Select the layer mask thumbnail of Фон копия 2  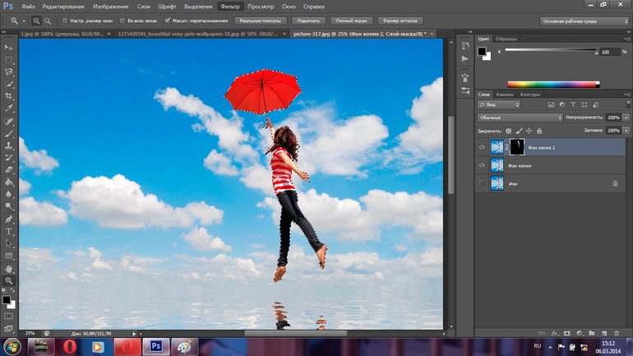coord(517,147)
